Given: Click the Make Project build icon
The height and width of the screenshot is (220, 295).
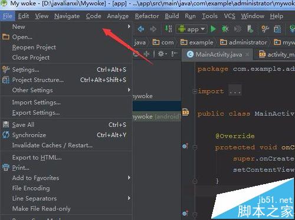Looking at the screenshot, I should click(169, 29).
